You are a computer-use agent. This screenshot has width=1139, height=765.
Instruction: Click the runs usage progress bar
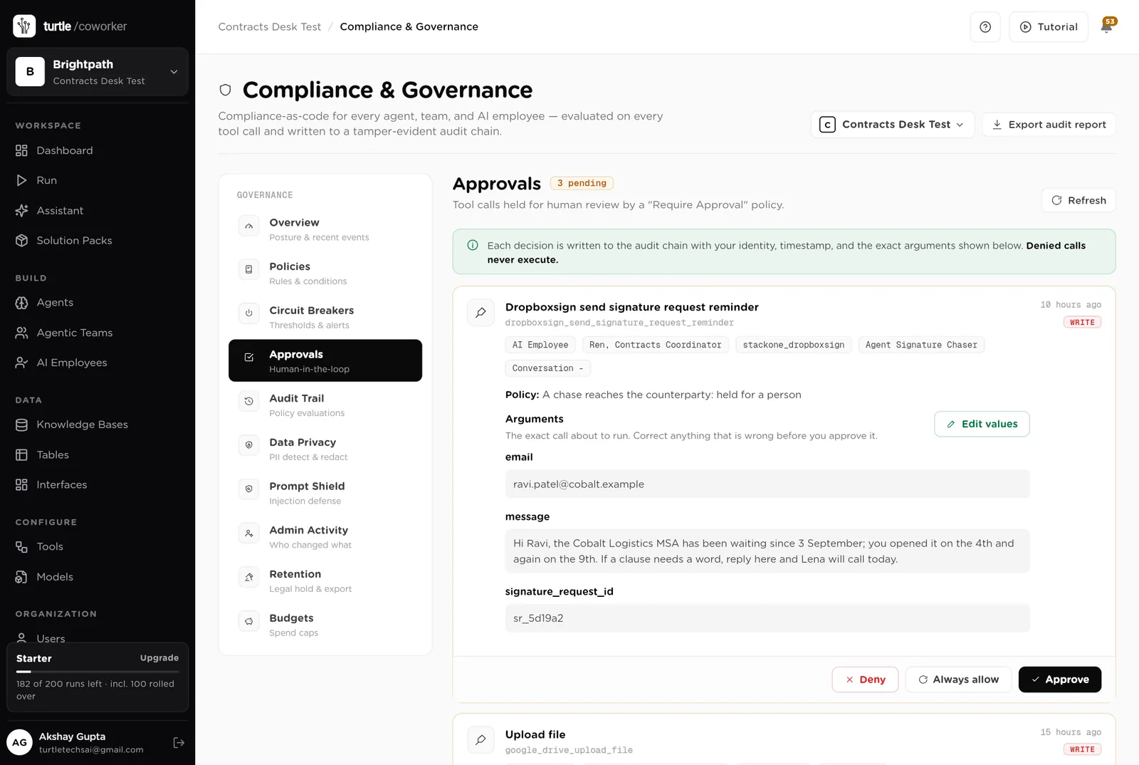click(x=98, y=672)
